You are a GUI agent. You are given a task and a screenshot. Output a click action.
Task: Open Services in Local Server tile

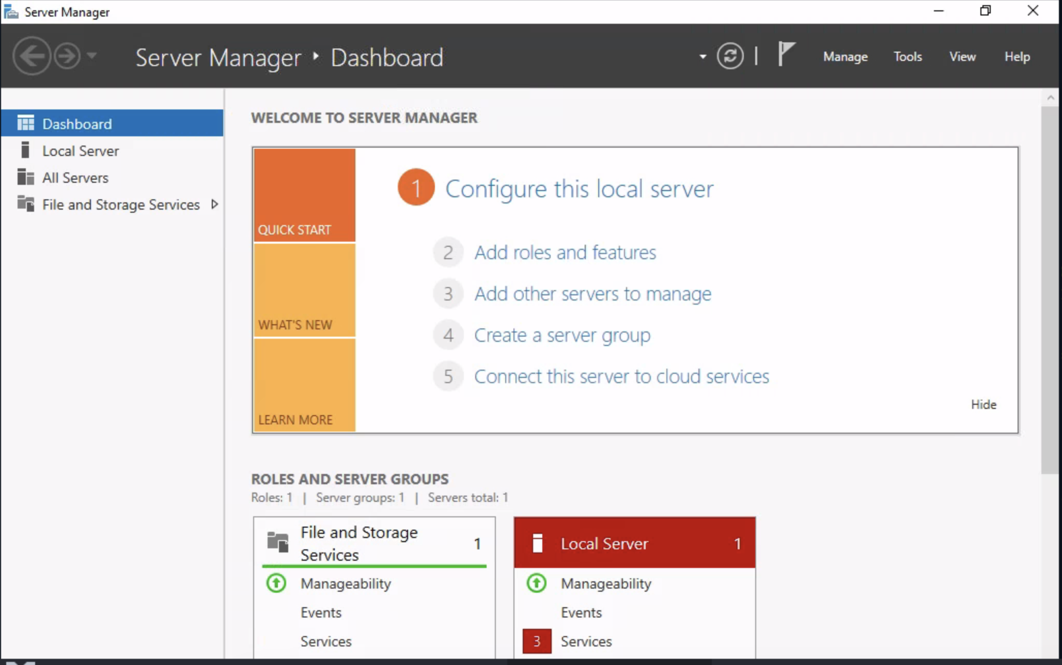(x=586, y=641)
